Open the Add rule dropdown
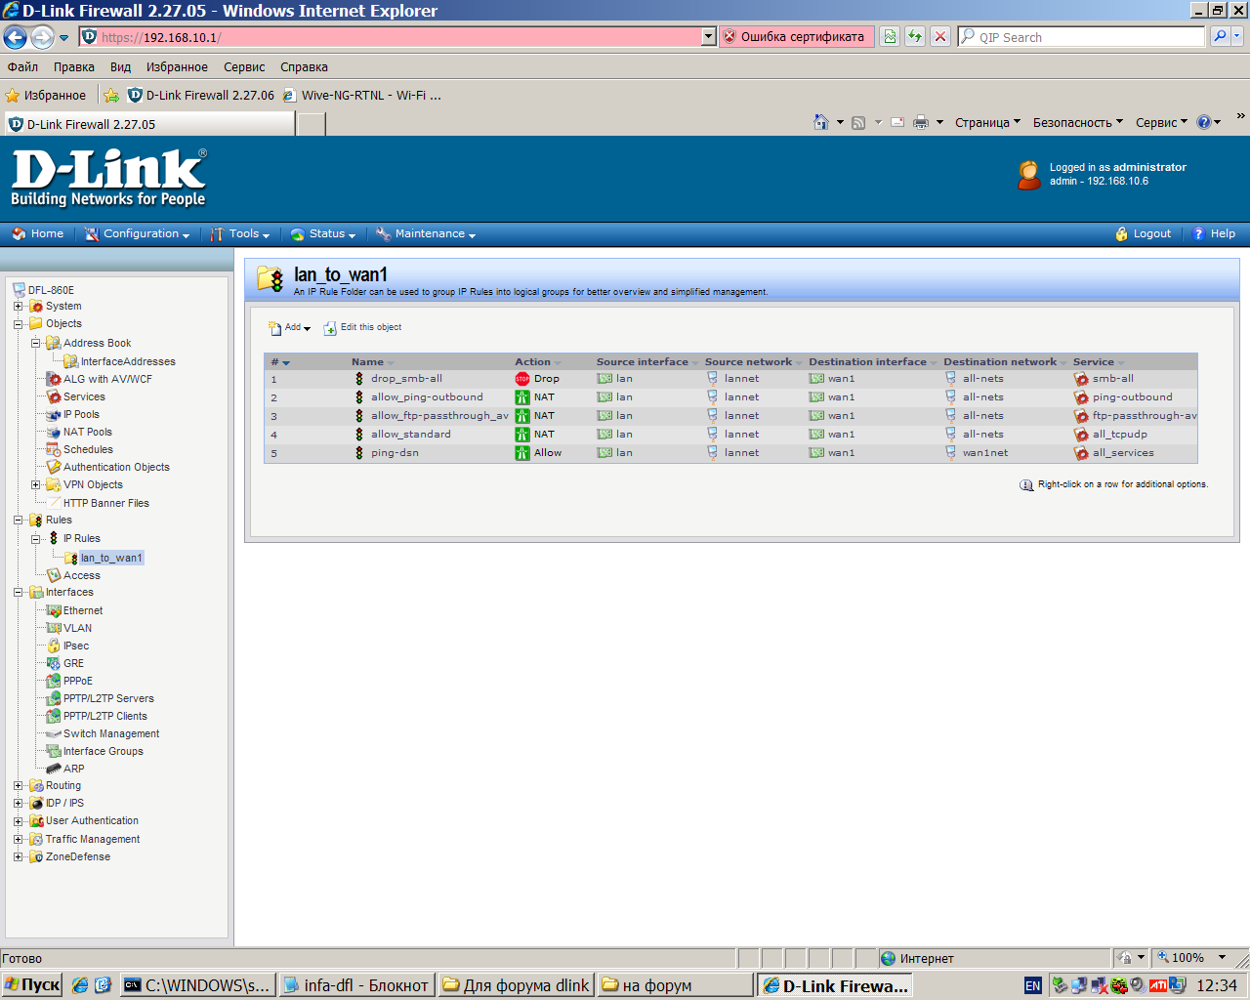Image resolution: width=1250 pixels, height=1000 pixels. click(289, 328)
